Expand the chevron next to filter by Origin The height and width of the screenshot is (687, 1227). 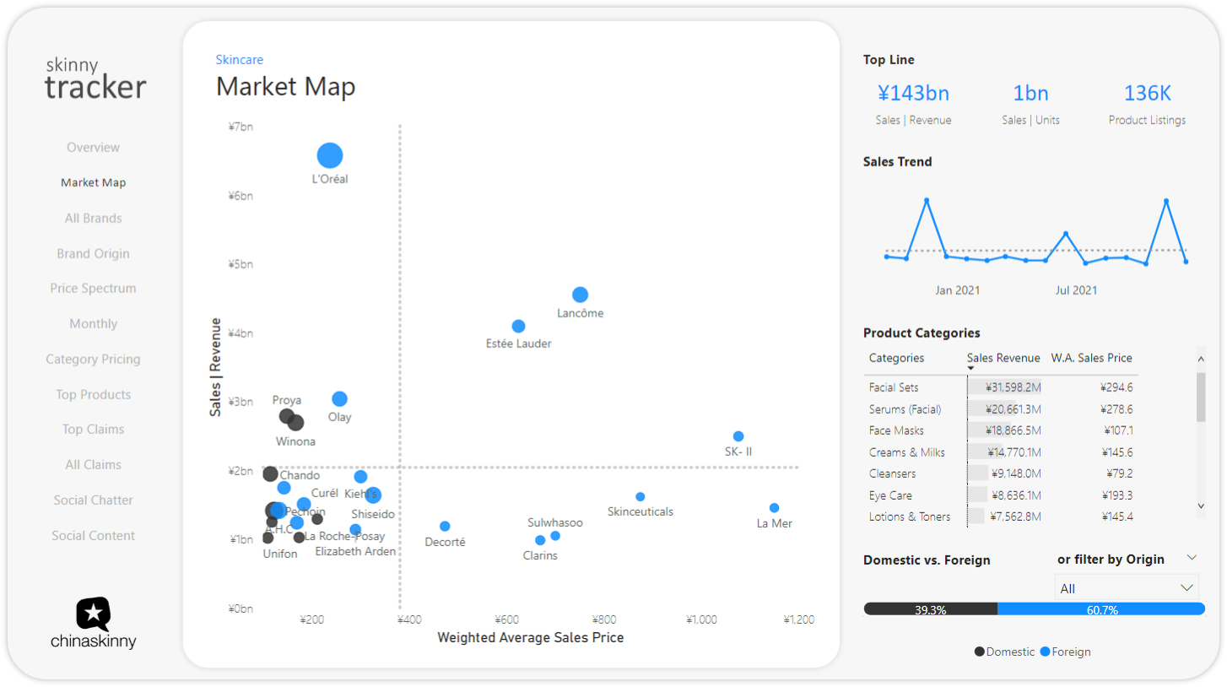click(1192, 558)
